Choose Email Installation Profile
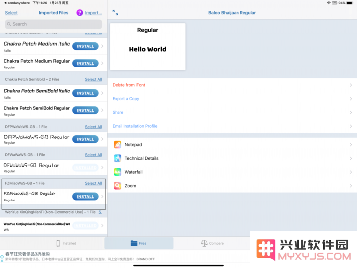Image resolution: width=357 pixels, height=268 pixels. point(135,126)
